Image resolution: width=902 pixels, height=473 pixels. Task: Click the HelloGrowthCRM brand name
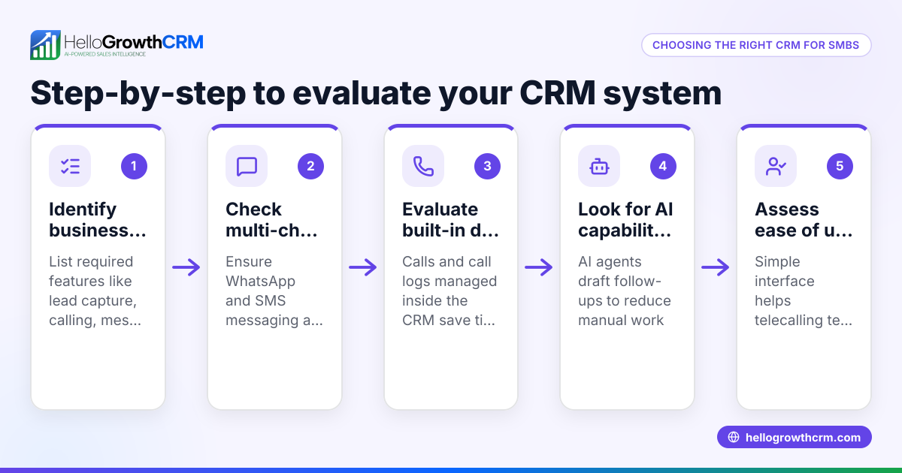coord(134,41)
